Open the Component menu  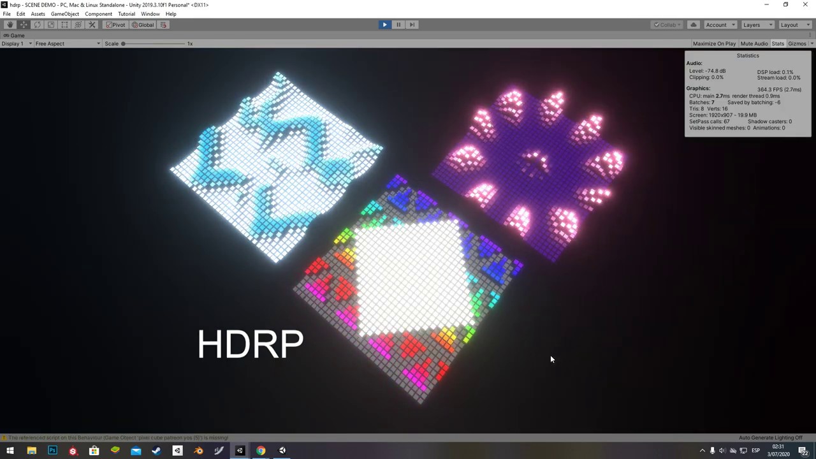click(98, 14)
